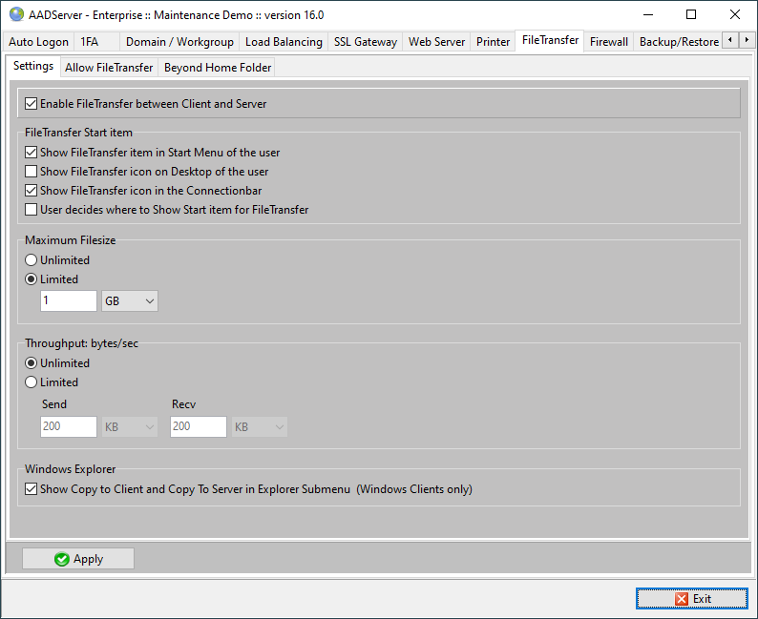Toggle User decides where to Show Start item

click(32, 210)
